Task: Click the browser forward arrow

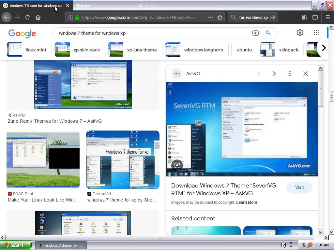Action: tap(17, 18)
